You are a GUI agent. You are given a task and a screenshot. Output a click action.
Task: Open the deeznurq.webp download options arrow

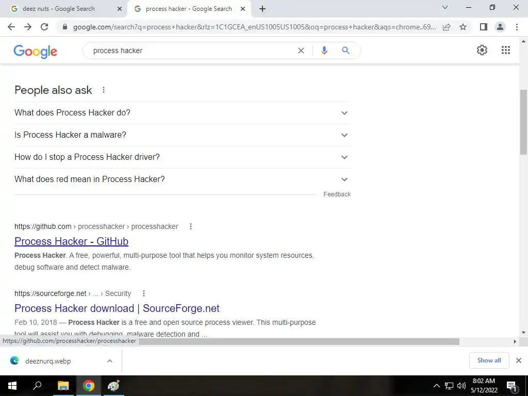pyautogui.click(x=110, y=361)
